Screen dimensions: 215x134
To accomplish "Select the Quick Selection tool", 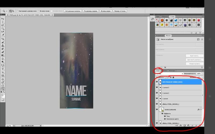I will click(x=3, y=29).
